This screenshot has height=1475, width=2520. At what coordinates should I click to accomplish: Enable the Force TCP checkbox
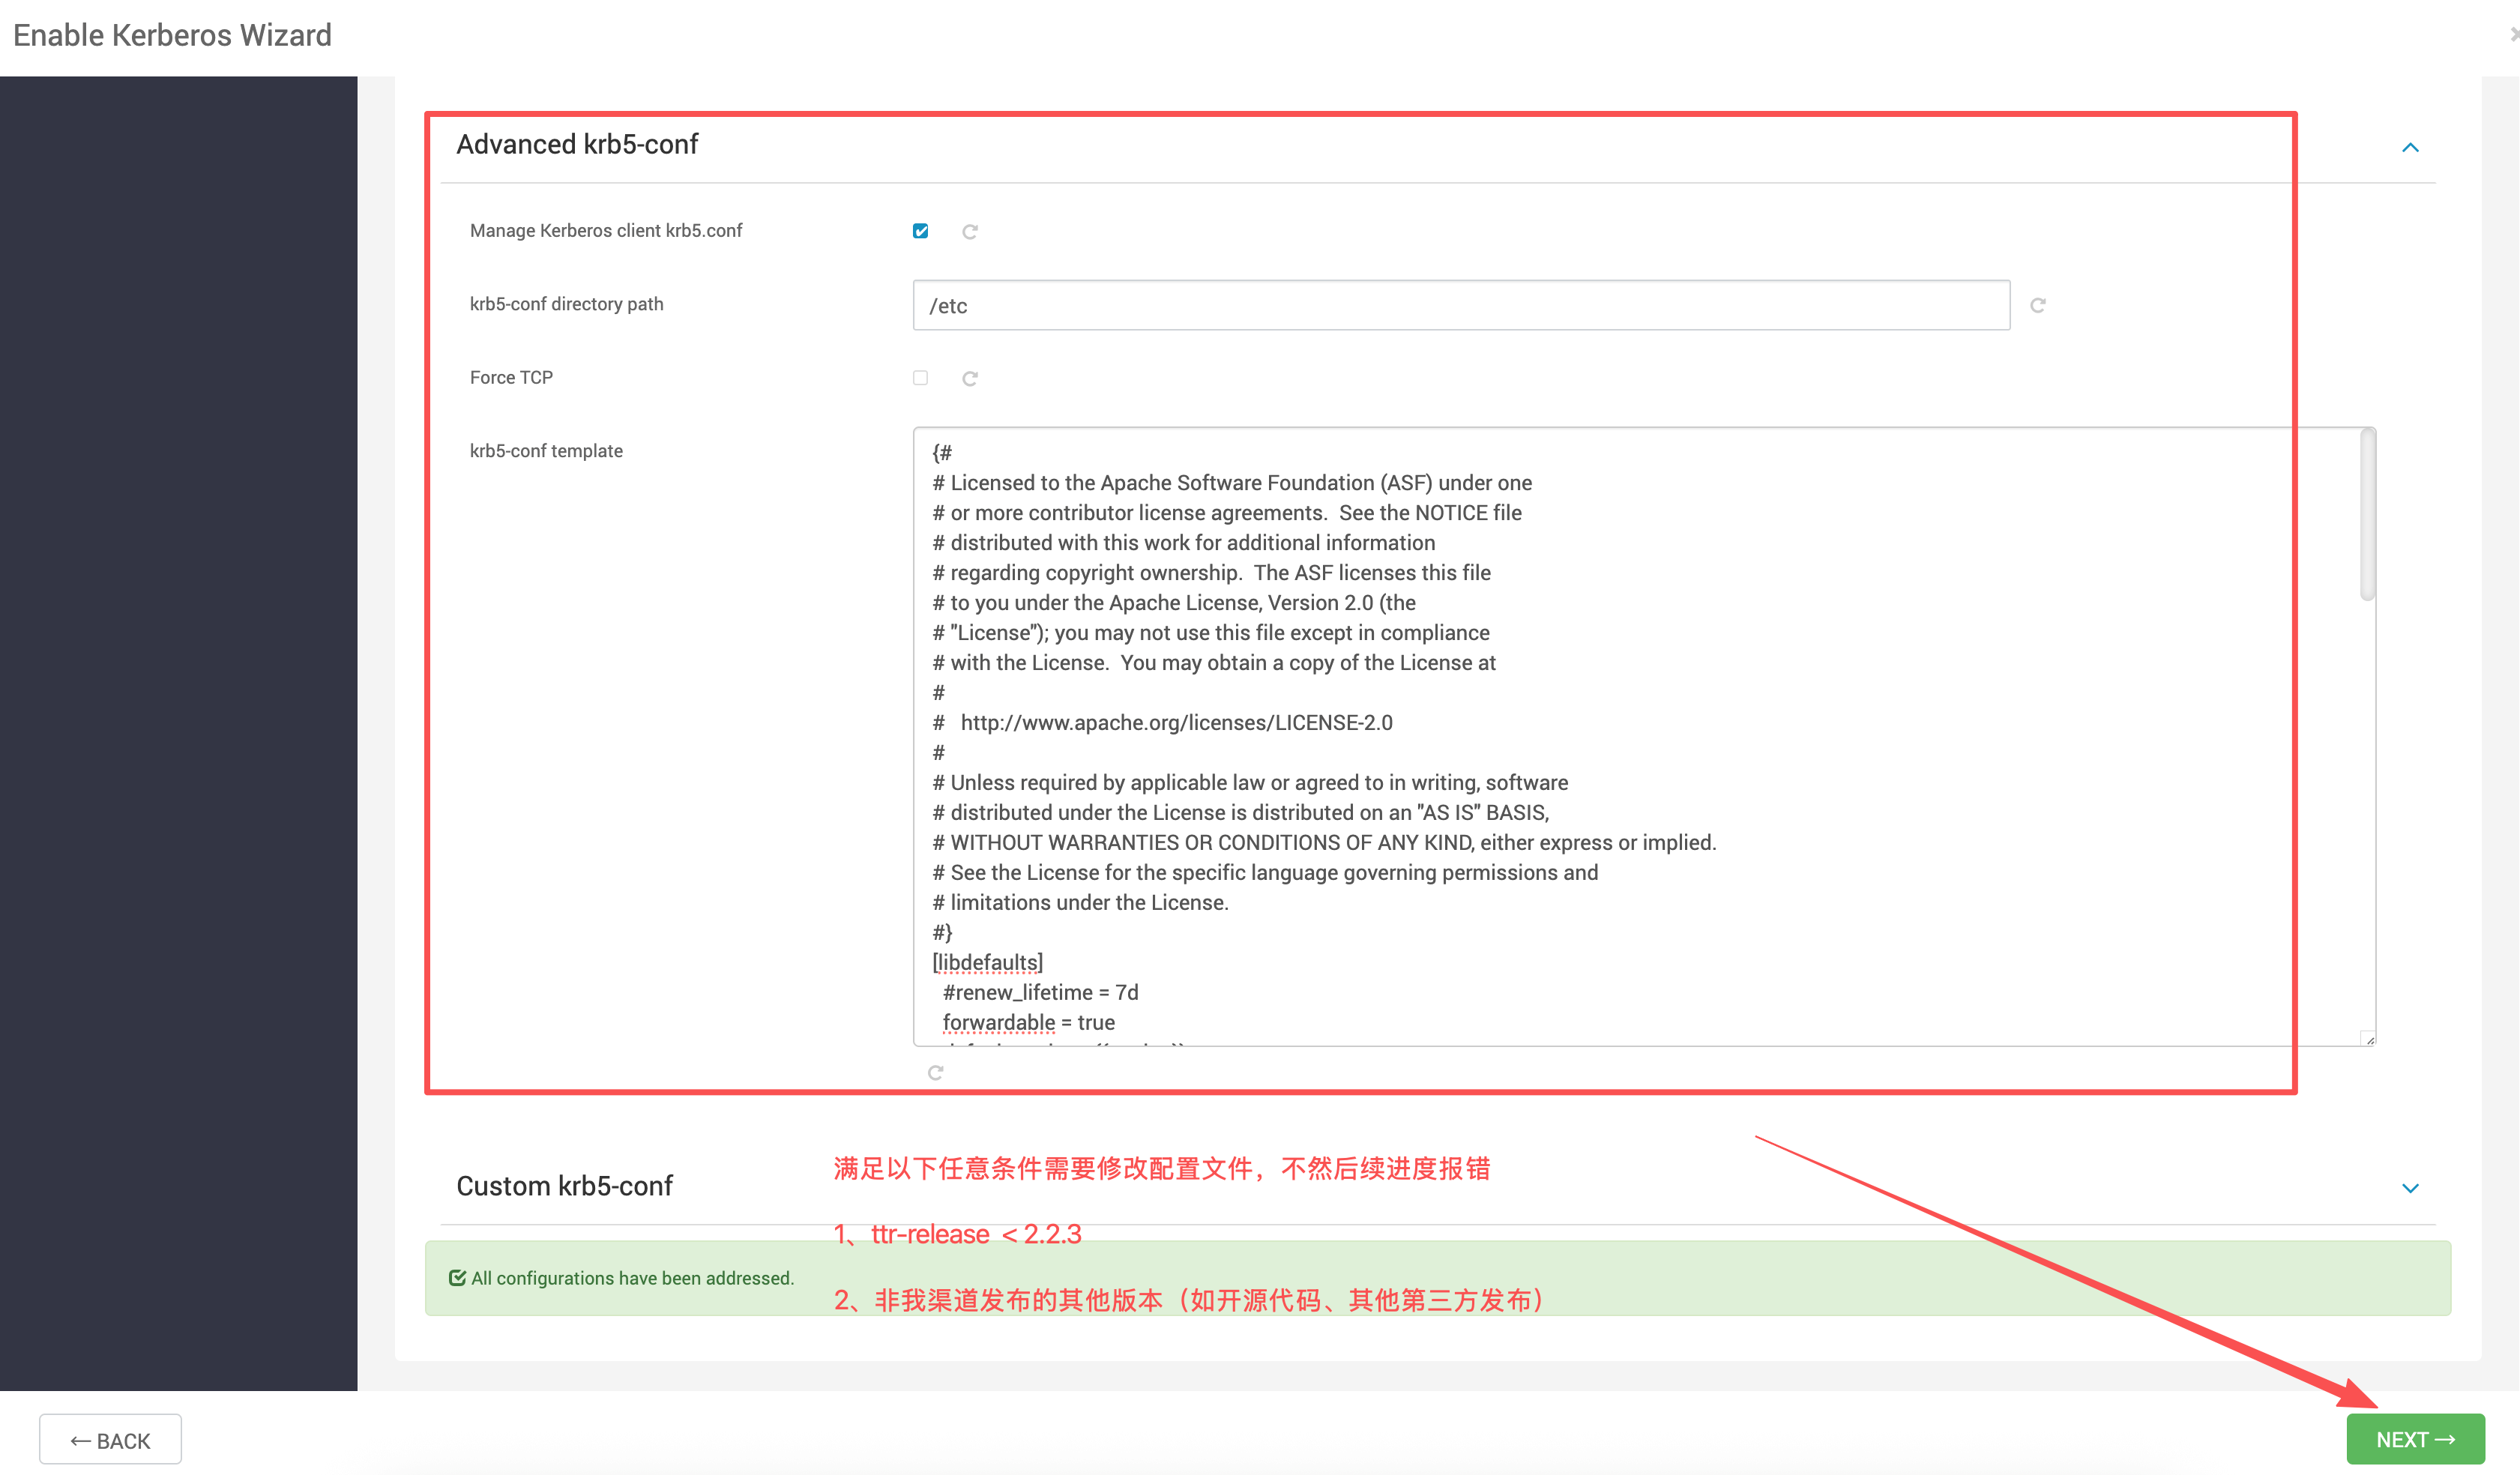pyautogui.click(x=920, y=378)
